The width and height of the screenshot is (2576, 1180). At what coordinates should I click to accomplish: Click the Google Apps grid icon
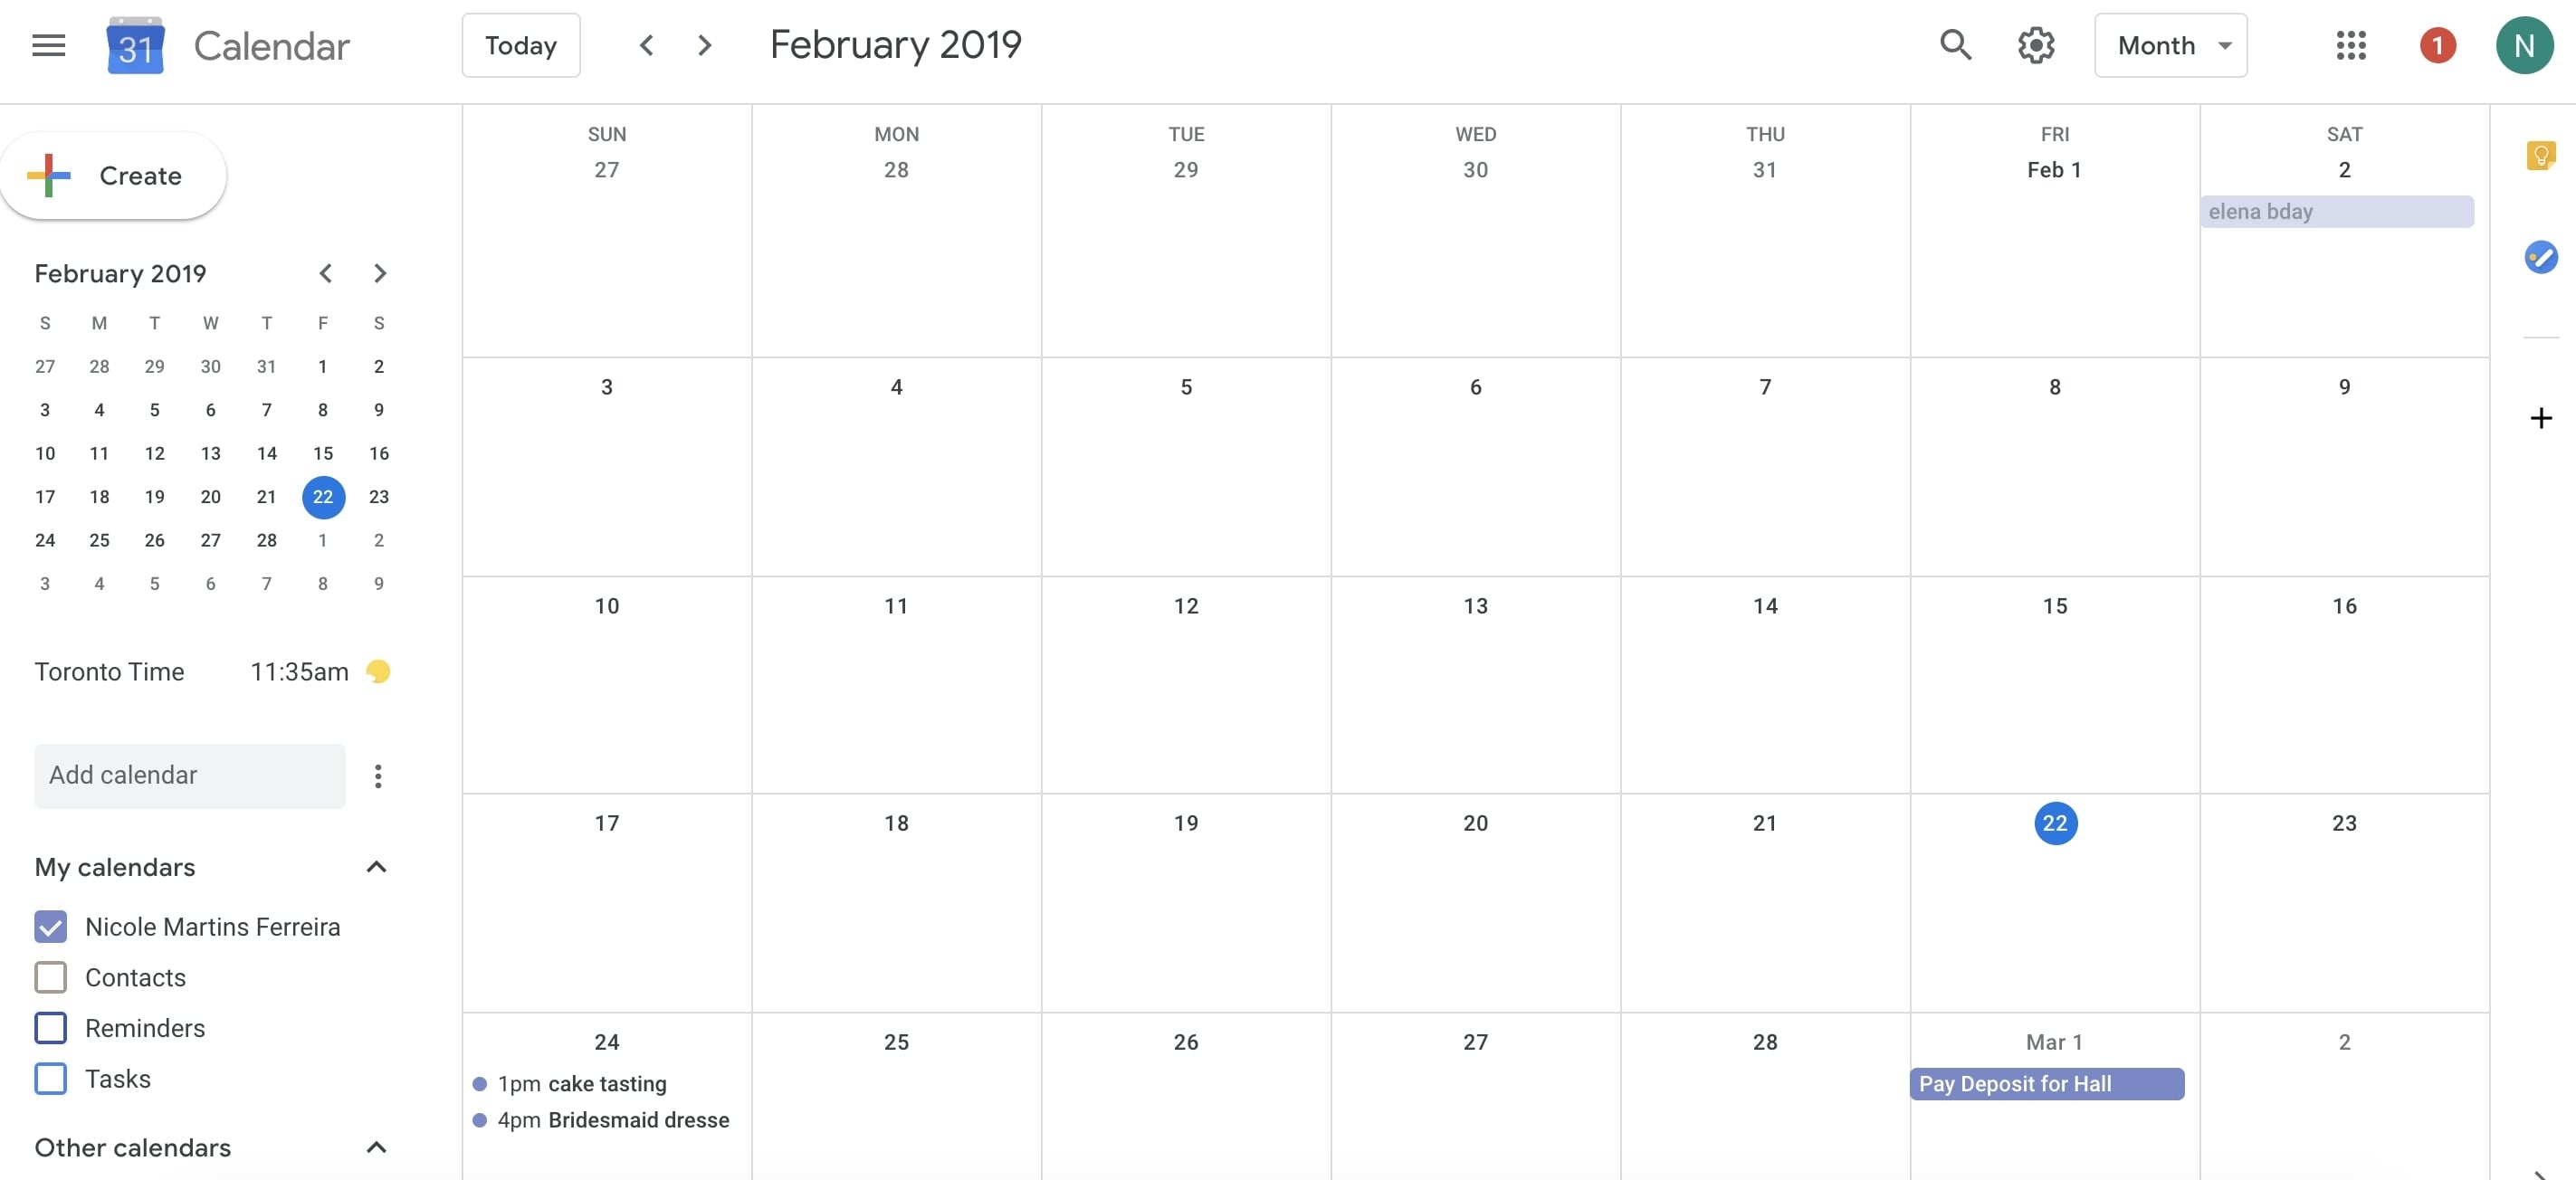coord(2350,44)
